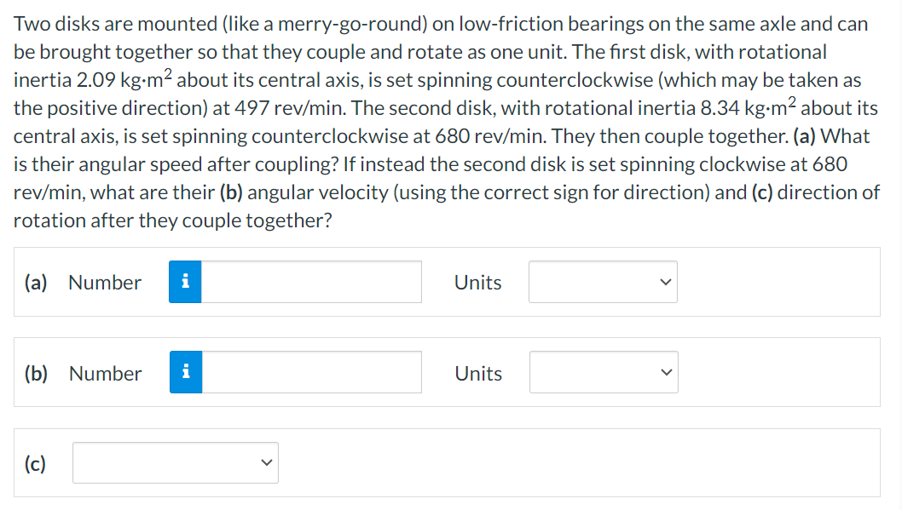
Task: Click the chevron on the part (a) Units selector
Action: (666, 282)
